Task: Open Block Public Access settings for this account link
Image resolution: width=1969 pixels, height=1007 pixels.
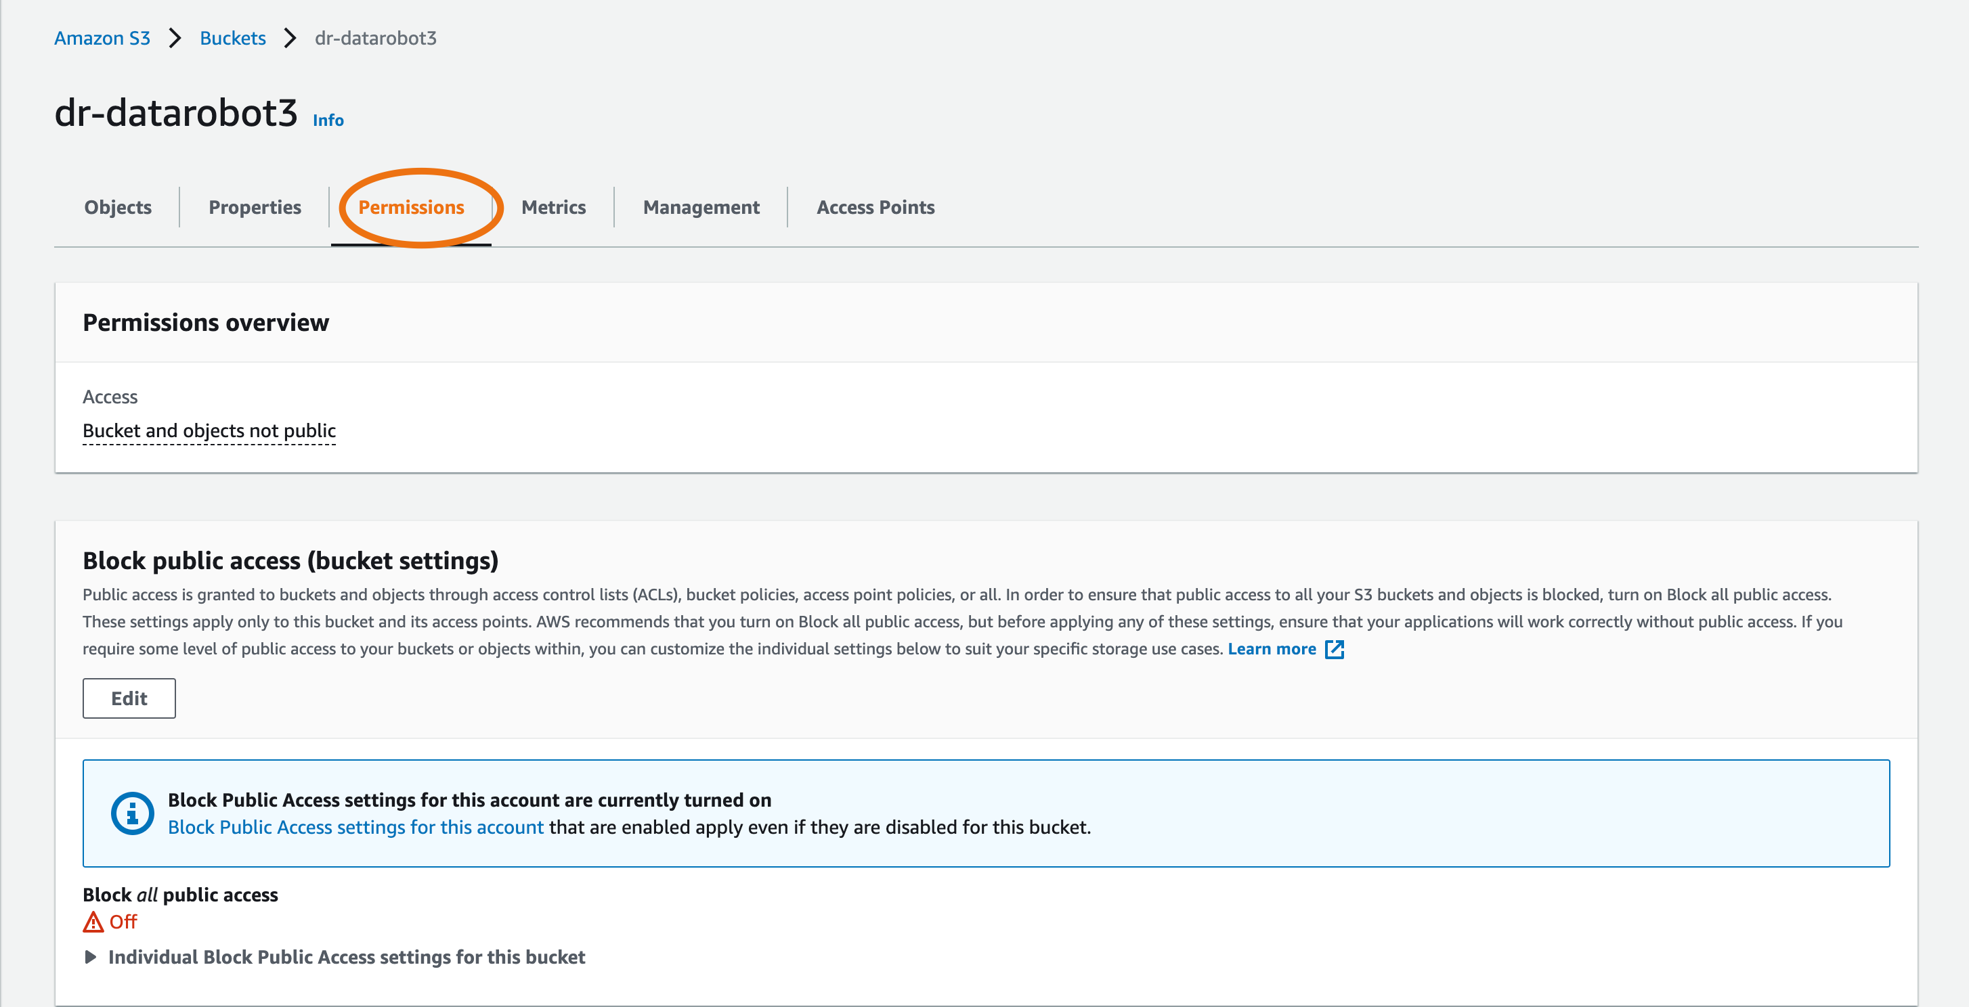Action: pos(355,828)
